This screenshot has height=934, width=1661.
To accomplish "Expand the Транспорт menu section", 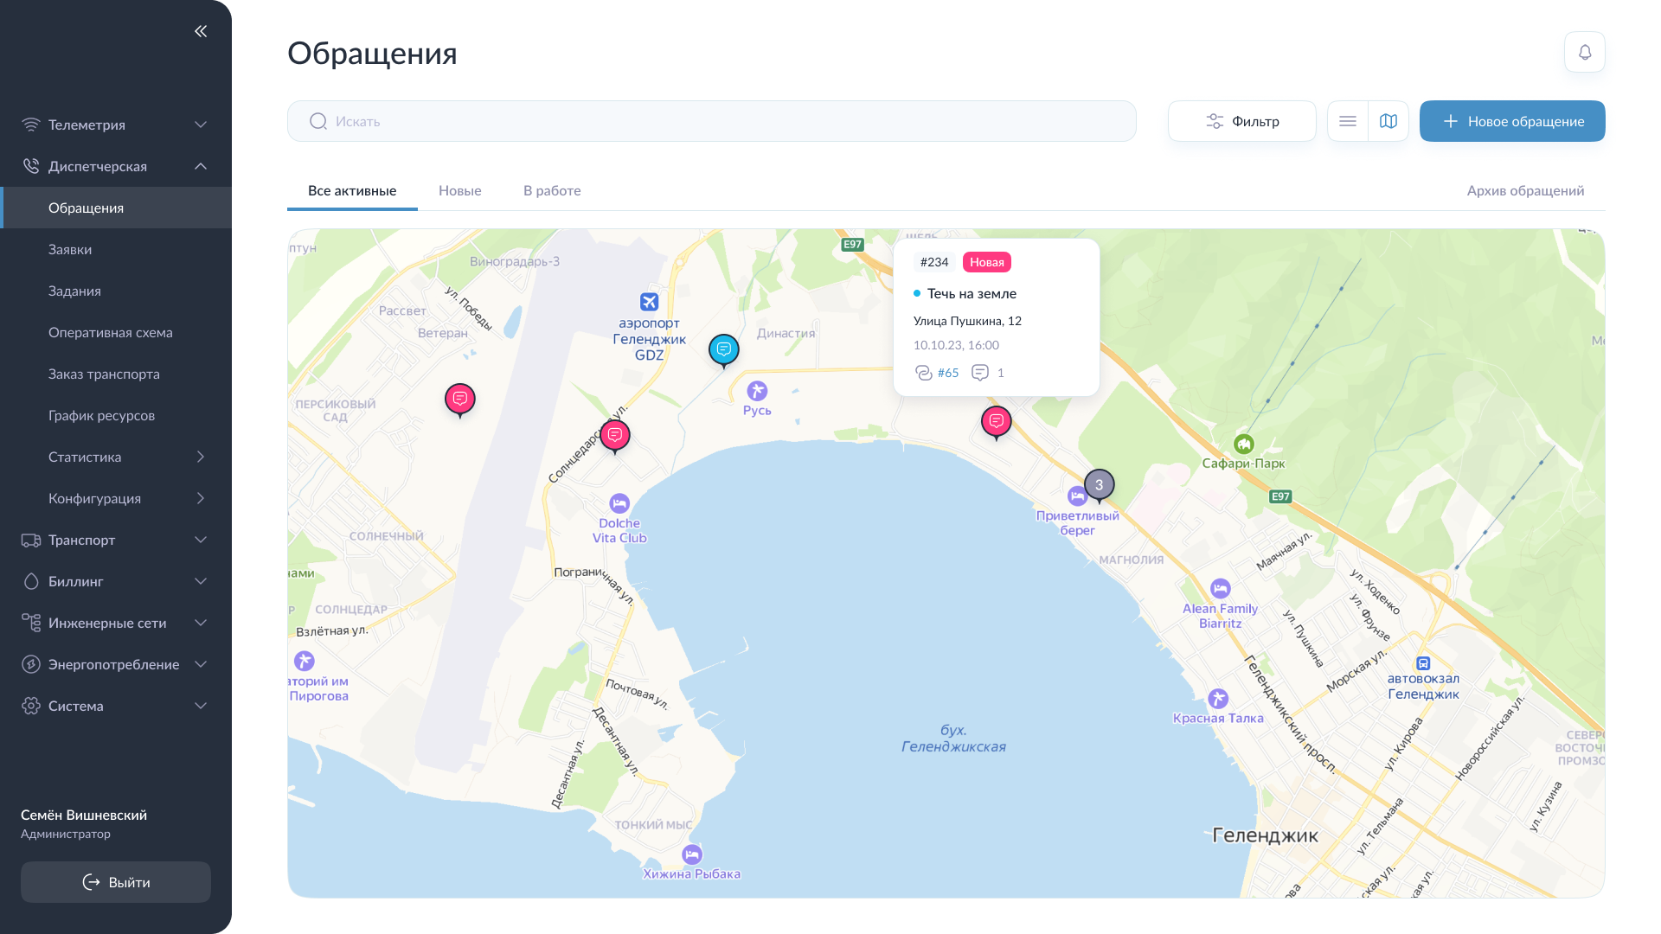I will 116,540.
